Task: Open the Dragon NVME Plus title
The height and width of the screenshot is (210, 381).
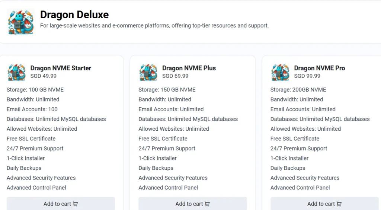Action: point(189,68)
